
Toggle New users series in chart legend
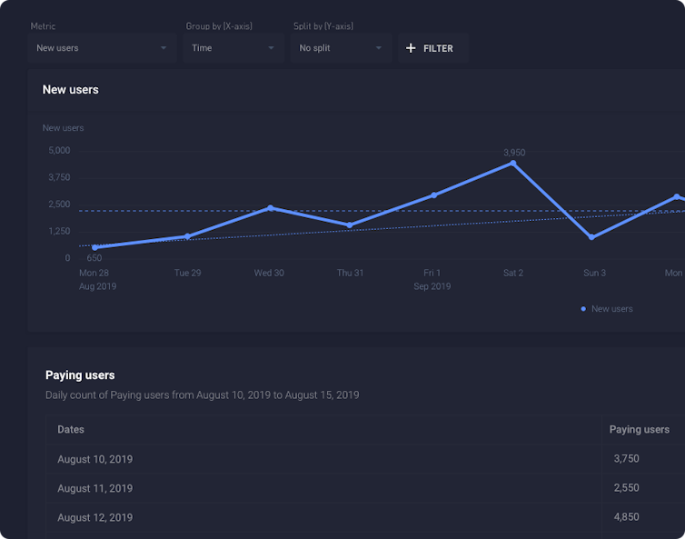[607, 309]
